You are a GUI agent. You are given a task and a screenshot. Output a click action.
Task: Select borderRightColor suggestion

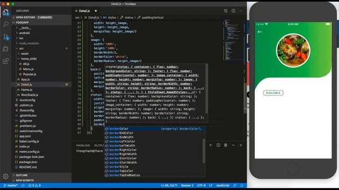click(x=154, y=150)
